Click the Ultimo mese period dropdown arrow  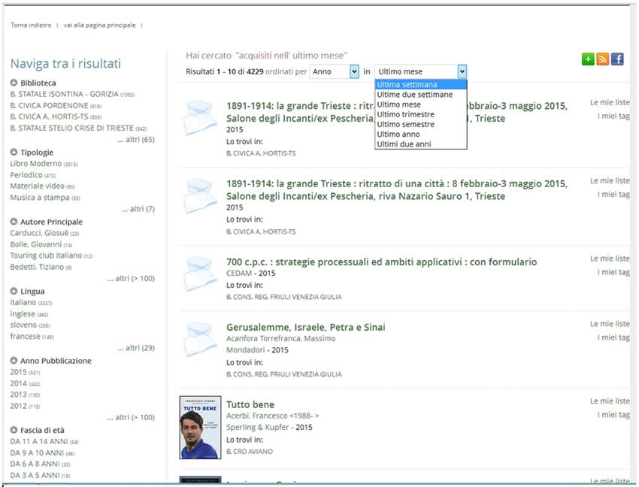(462, 71)
